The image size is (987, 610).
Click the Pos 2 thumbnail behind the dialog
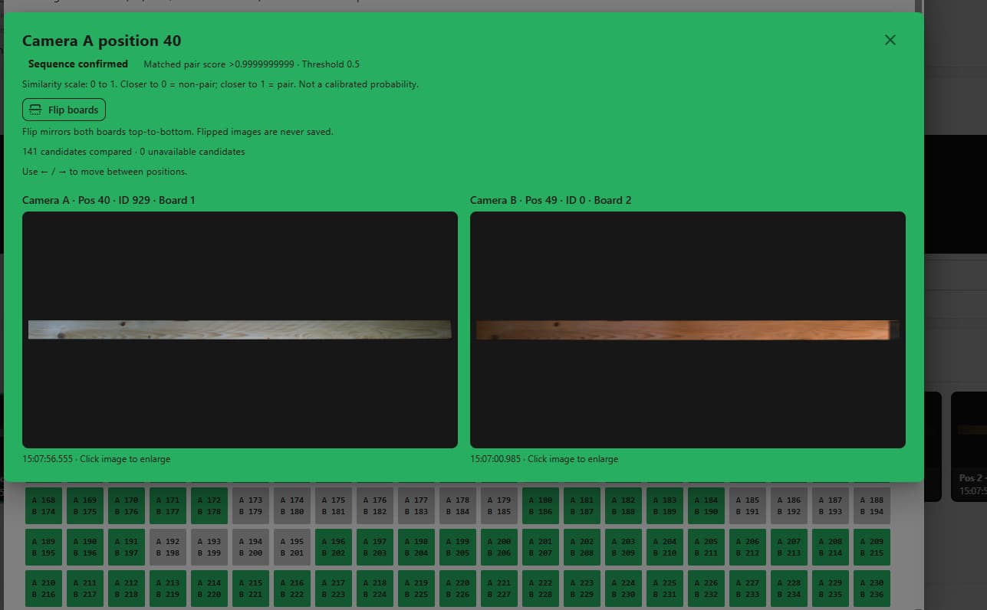969,446
